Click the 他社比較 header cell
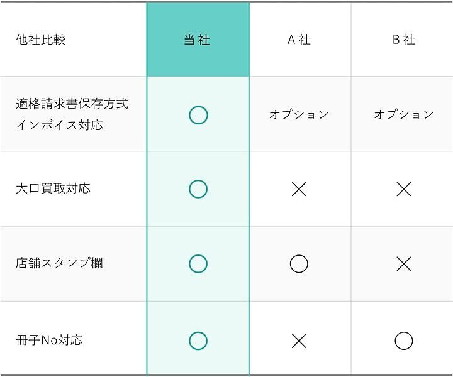 pyautogui.click(x=41, y=40)
